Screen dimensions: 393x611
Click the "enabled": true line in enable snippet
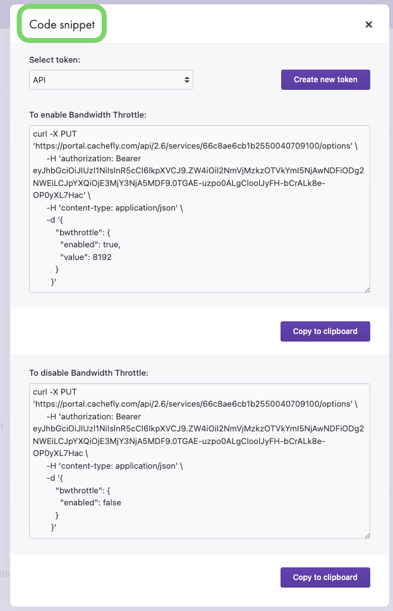(90, 244)
